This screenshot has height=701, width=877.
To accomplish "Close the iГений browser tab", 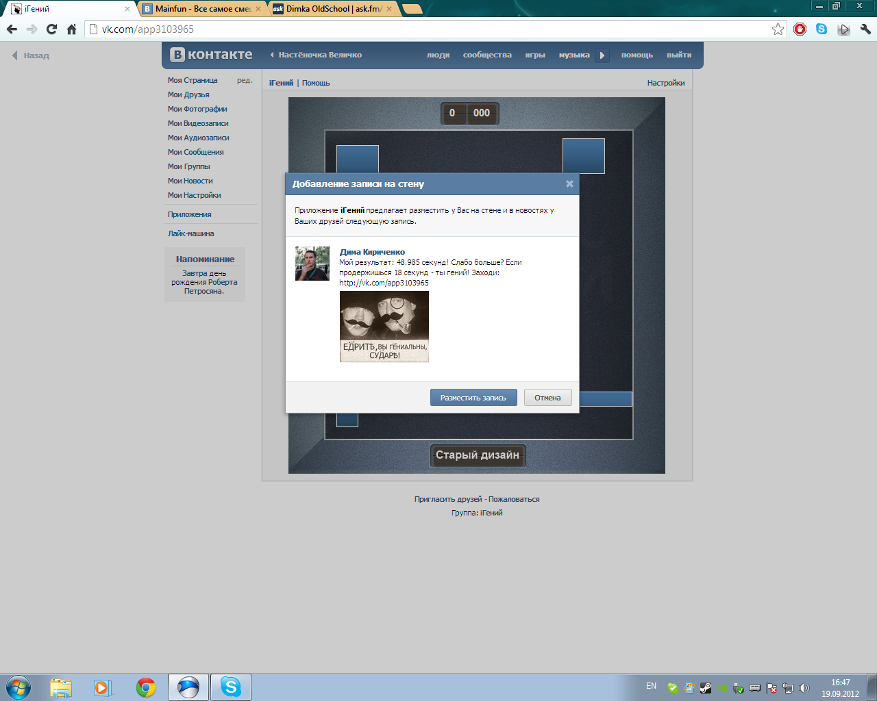I will (x=127, y=9).
